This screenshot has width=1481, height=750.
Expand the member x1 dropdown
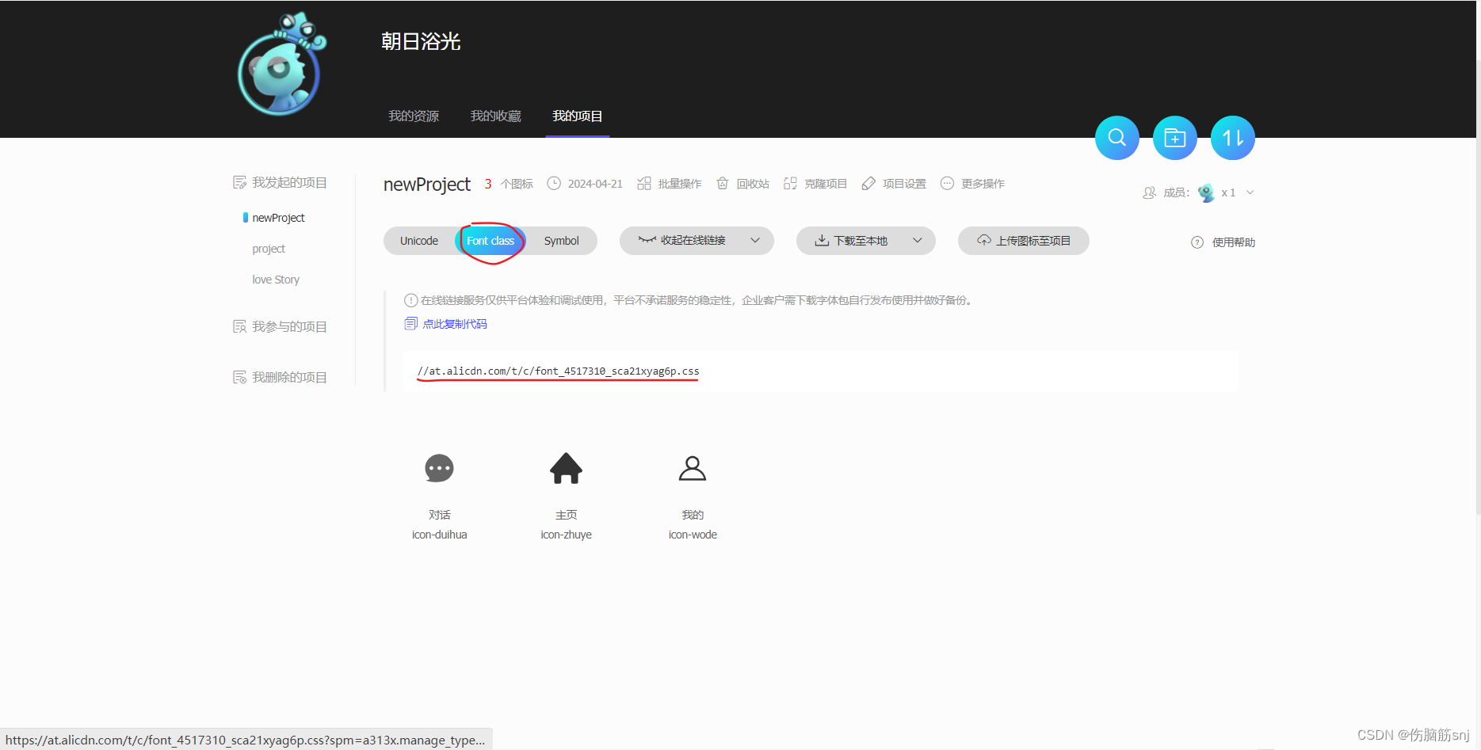1250,192
